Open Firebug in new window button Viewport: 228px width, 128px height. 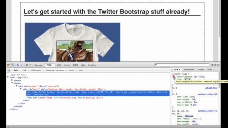[x=215, y=65]
